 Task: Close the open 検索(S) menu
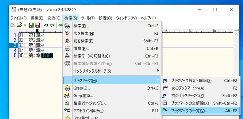(71, 18)
